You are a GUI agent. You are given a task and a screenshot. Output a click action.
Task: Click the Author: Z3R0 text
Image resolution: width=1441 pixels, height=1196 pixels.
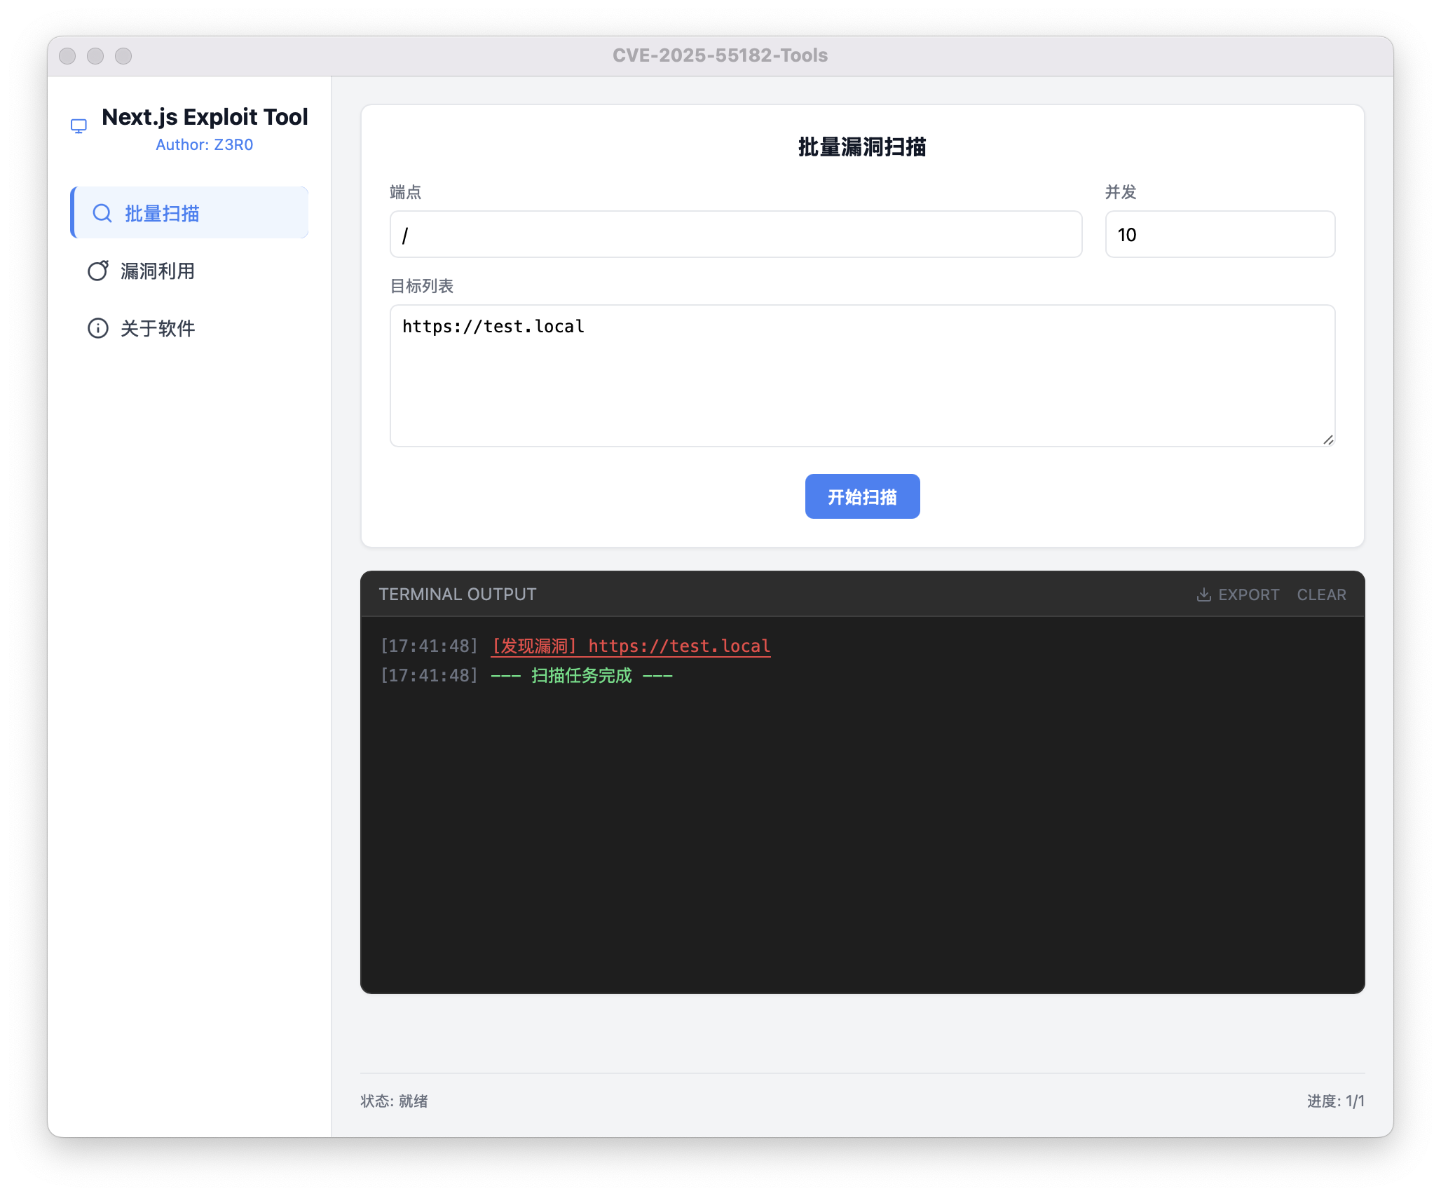pyautogui.click(x=205, y=144)
